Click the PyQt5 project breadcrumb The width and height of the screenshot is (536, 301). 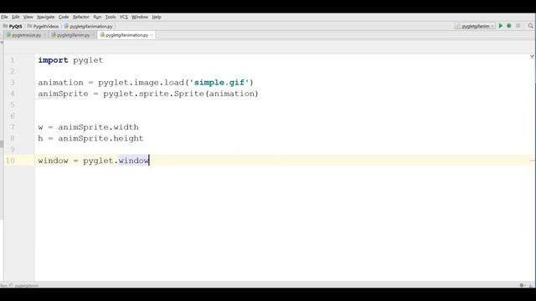pos(13,26)
